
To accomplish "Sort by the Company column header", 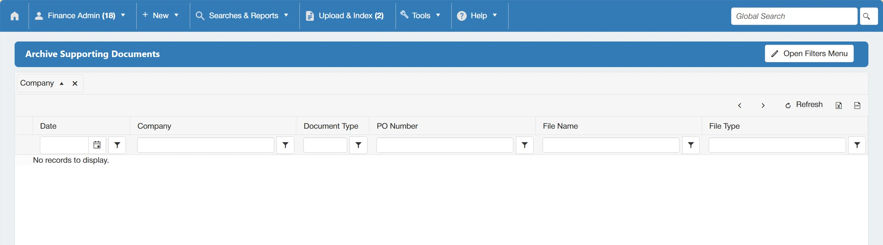I will point(154,126).
